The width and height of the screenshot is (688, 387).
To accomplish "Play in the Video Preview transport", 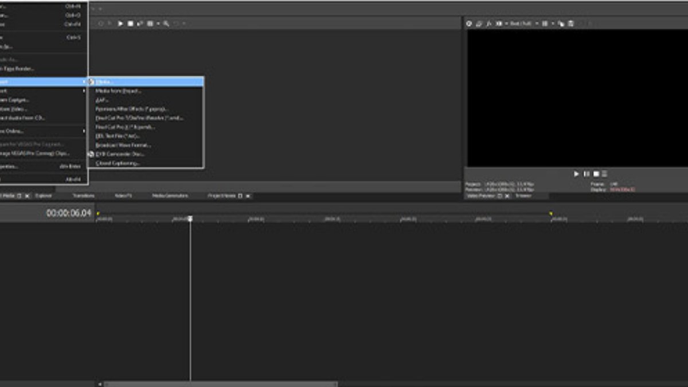I will [x=576, y=174].
